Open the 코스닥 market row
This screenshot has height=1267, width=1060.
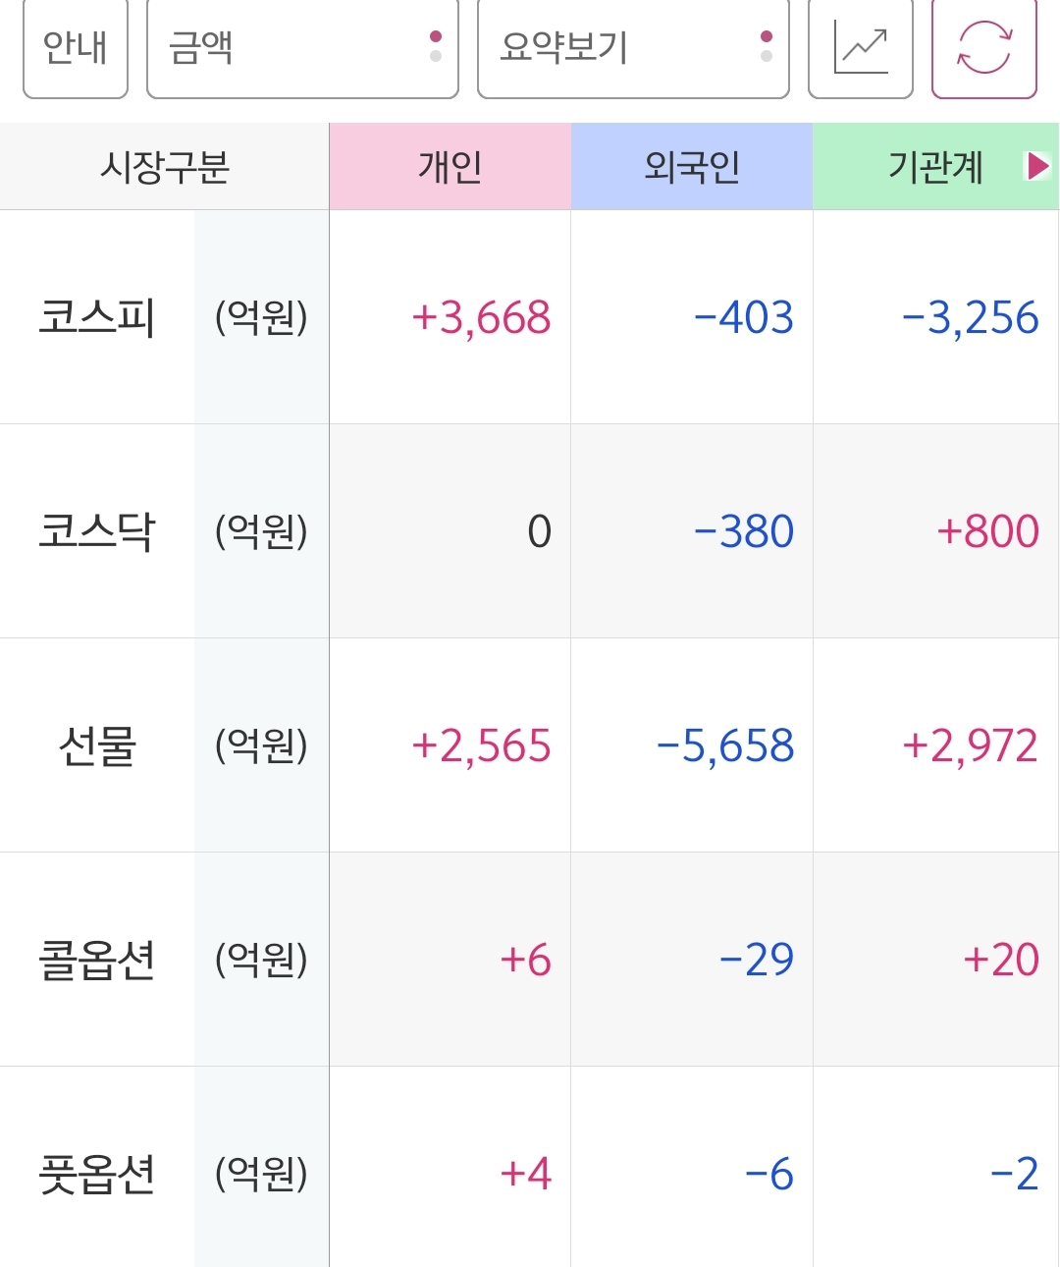pyautogui.click(x=530, y=531)
